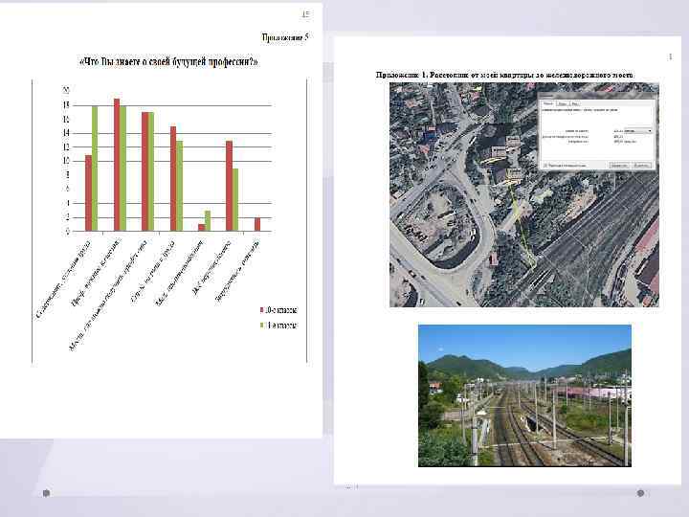The width and height of the screenshot is (689, 517).
Task: Open the satellite map image on the right page
Action: [524, 194]
